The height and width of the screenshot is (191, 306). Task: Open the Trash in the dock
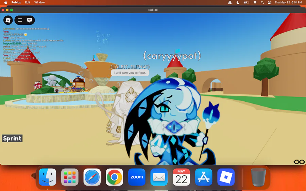(258, 177)
